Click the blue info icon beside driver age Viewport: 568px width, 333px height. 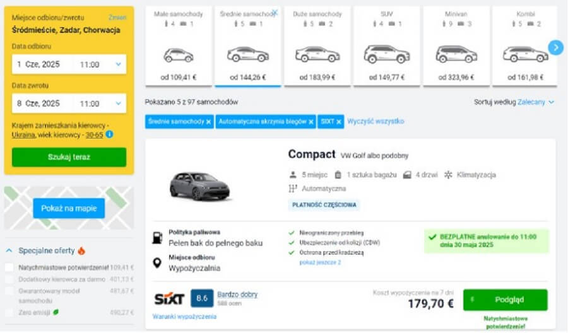point(110,134)
